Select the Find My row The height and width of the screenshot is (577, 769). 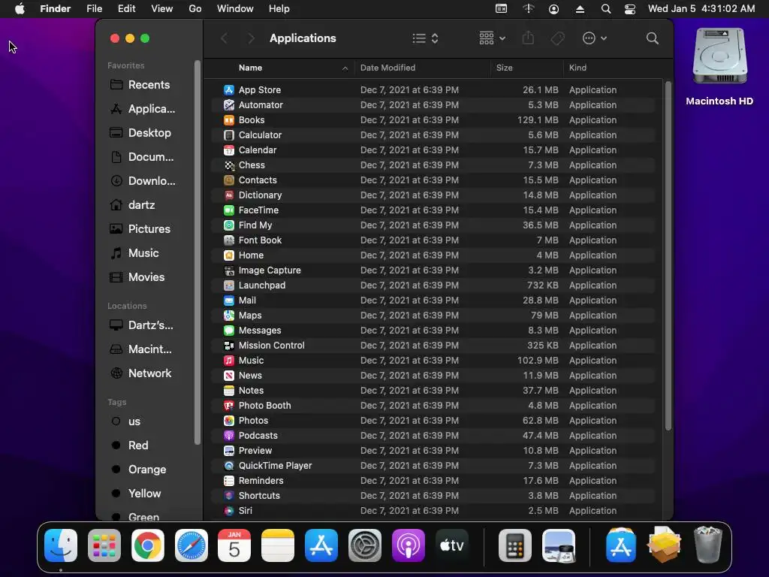(433, 225)
